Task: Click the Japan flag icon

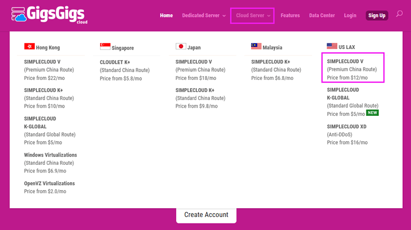Action: (181, 46)
